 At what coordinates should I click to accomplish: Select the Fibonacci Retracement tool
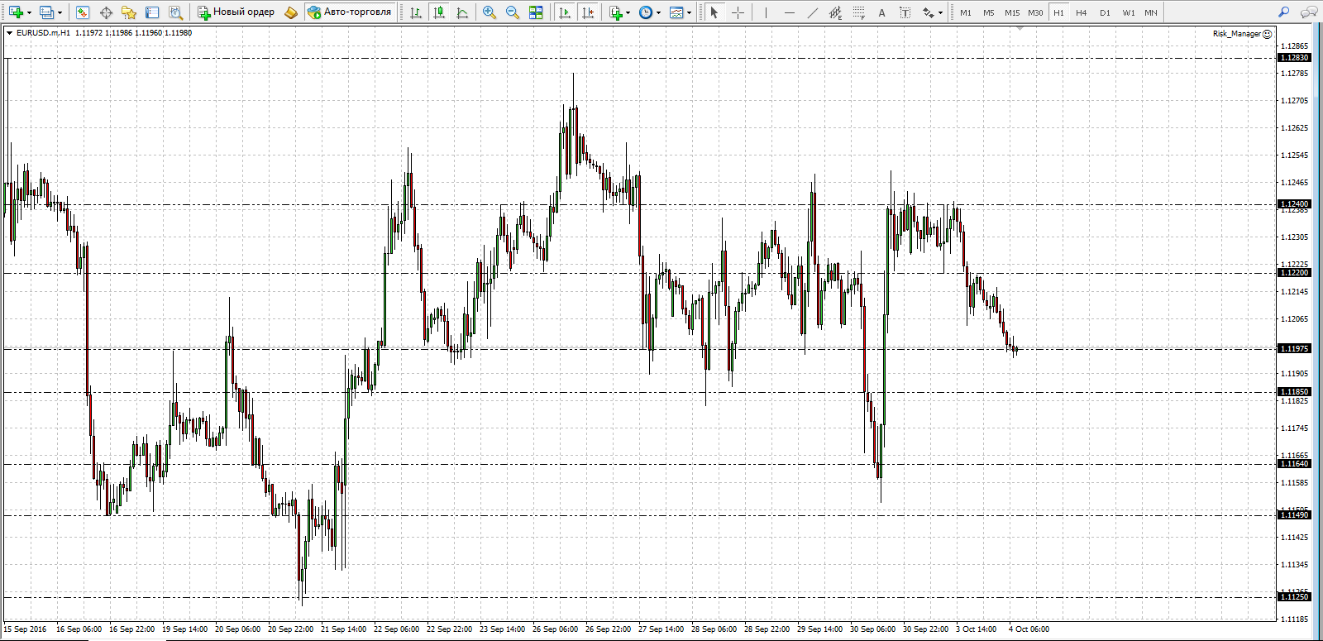(x=859, y=12)
